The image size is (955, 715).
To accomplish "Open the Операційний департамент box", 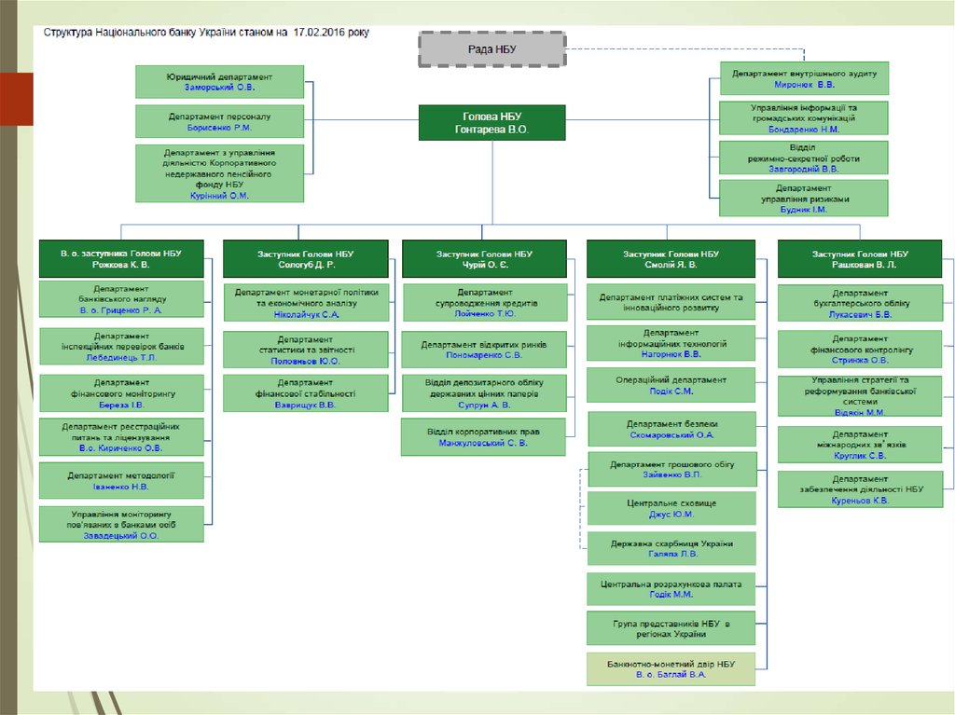I will point(671,385).
